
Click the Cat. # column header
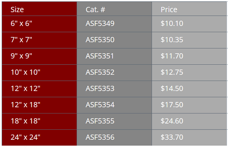click(95, 9)
